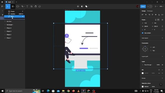
Task: Click the frame width W field
Action: [146, 26]
